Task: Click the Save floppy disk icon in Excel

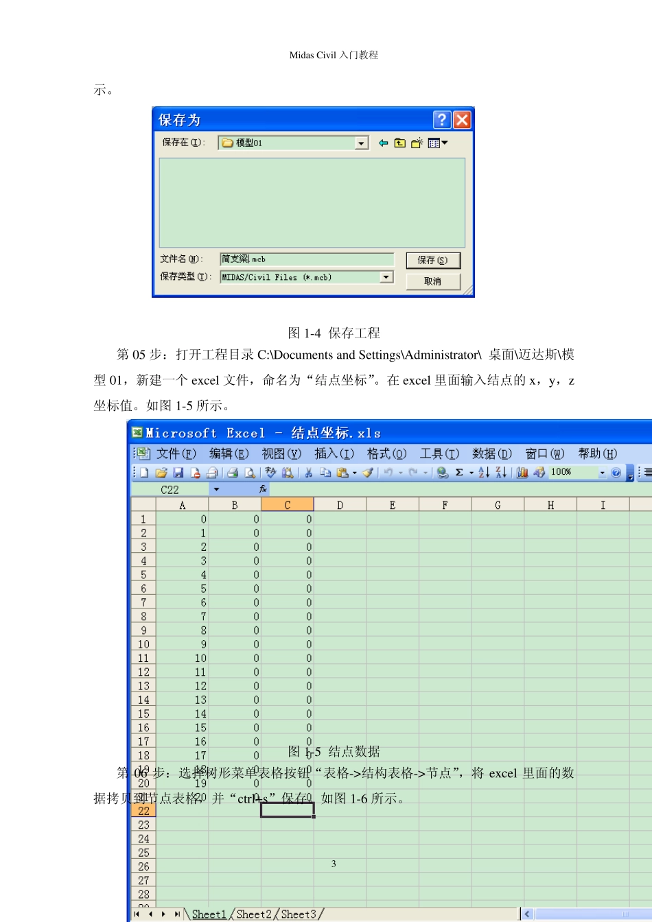Action: [x=178, y=473]
